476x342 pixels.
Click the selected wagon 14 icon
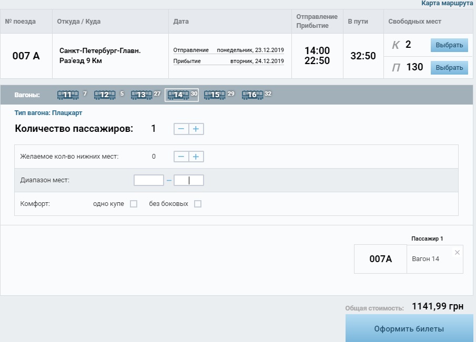point(178,95)
